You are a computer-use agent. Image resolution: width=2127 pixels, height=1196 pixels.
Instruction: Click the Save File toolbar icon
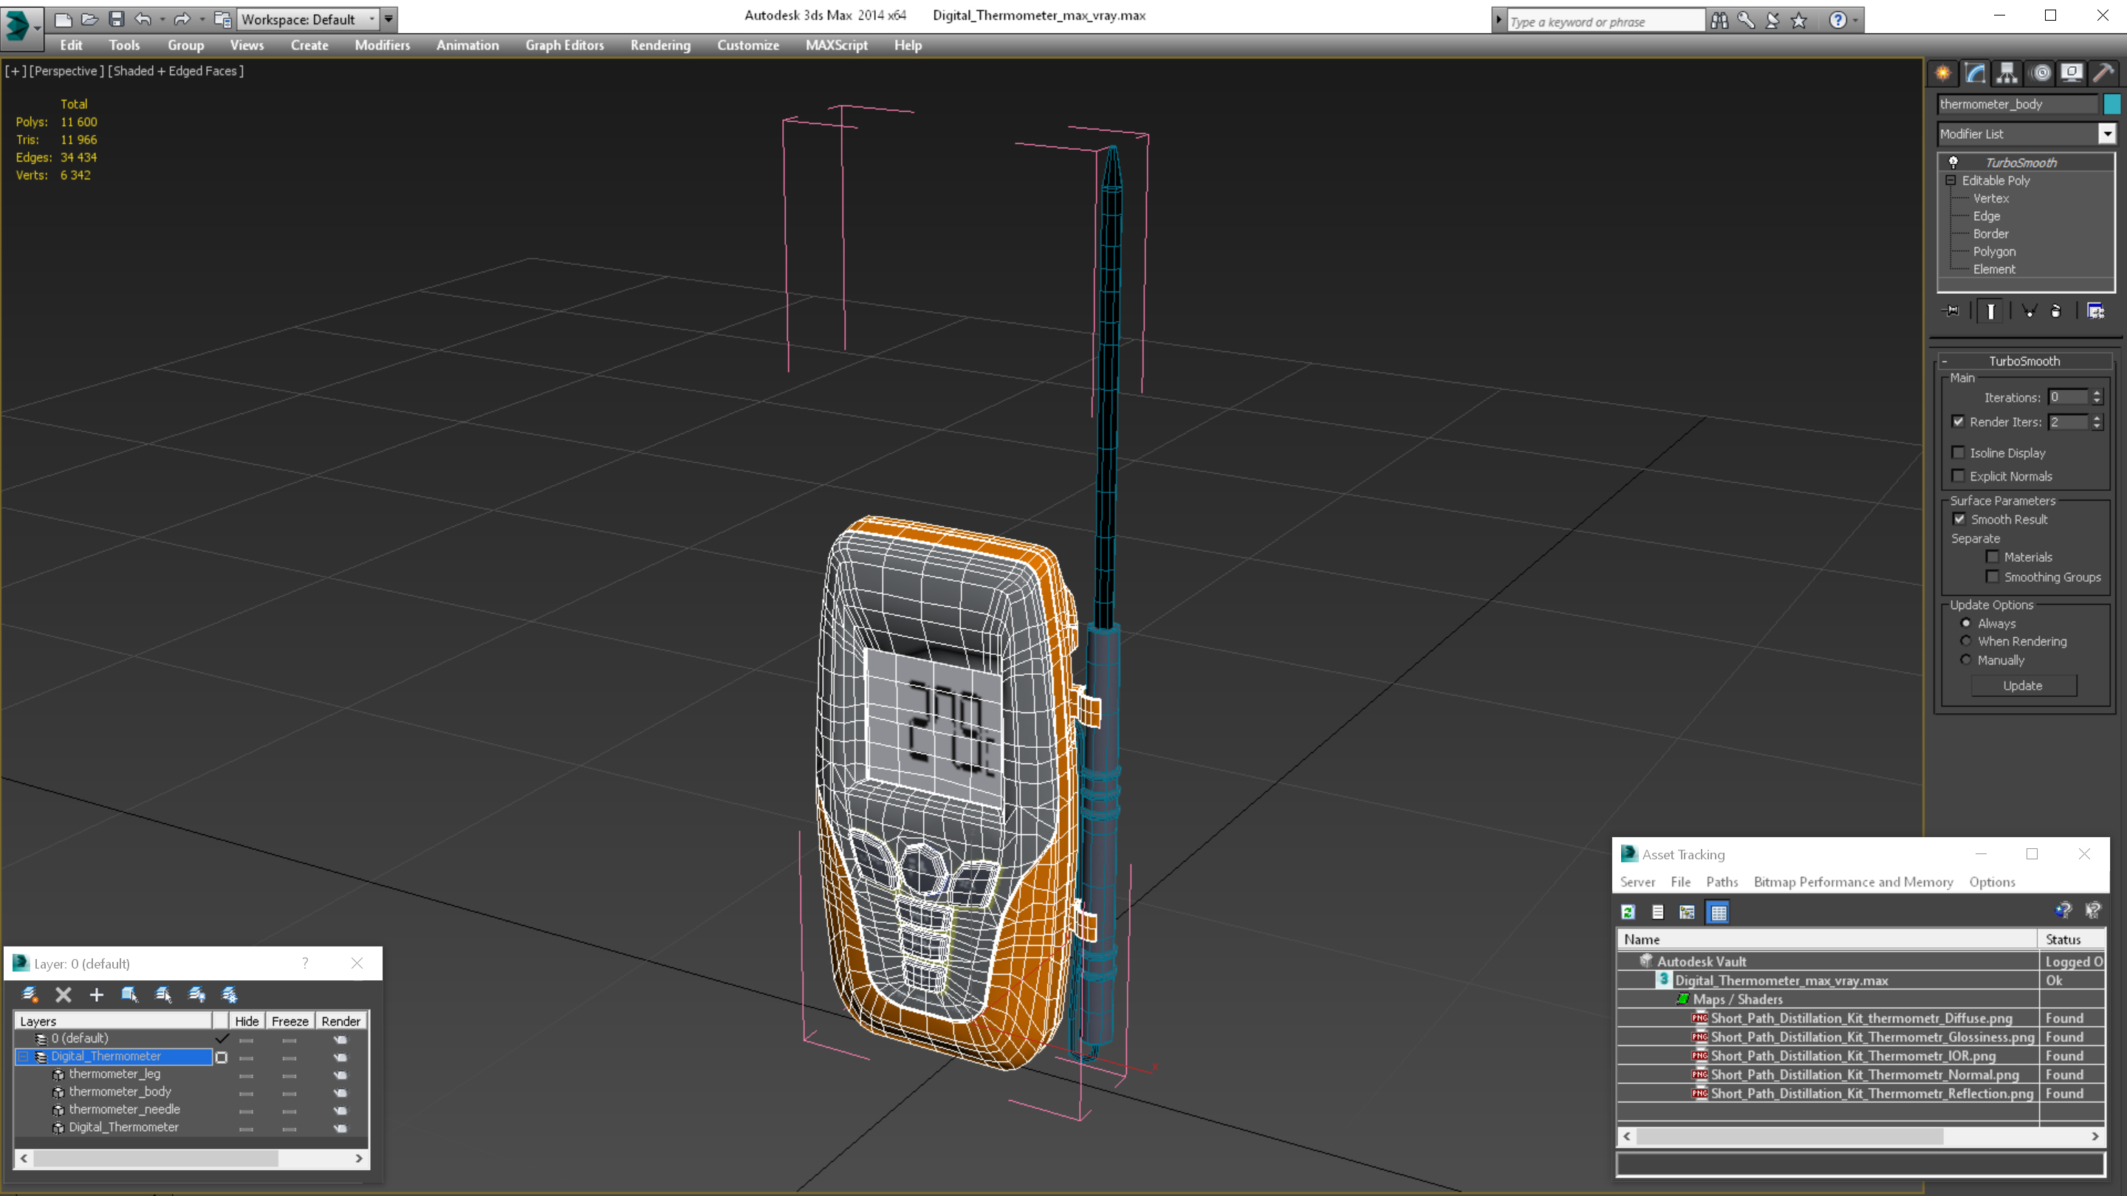pyautogui.click(x=117, y=19)
